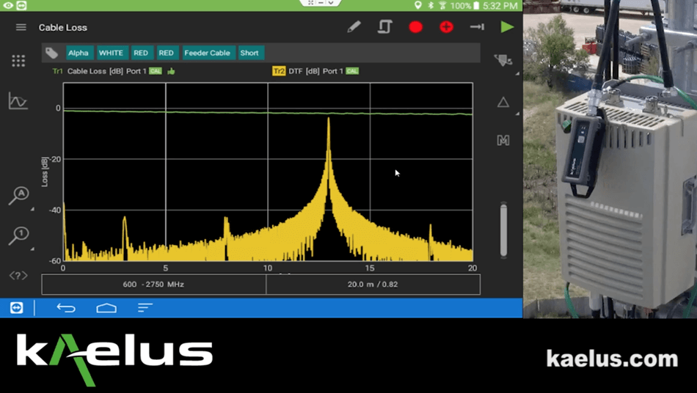Image resolution: width=697 pixels, height=393 pixels.
Task: Activate the auto-scale magnifier (A) icon
Action: point(18,195)
